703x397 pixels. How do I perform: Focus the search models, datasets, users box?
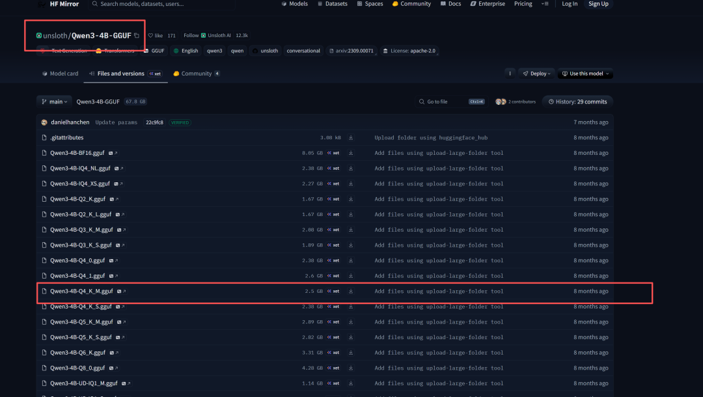(161, 4)
